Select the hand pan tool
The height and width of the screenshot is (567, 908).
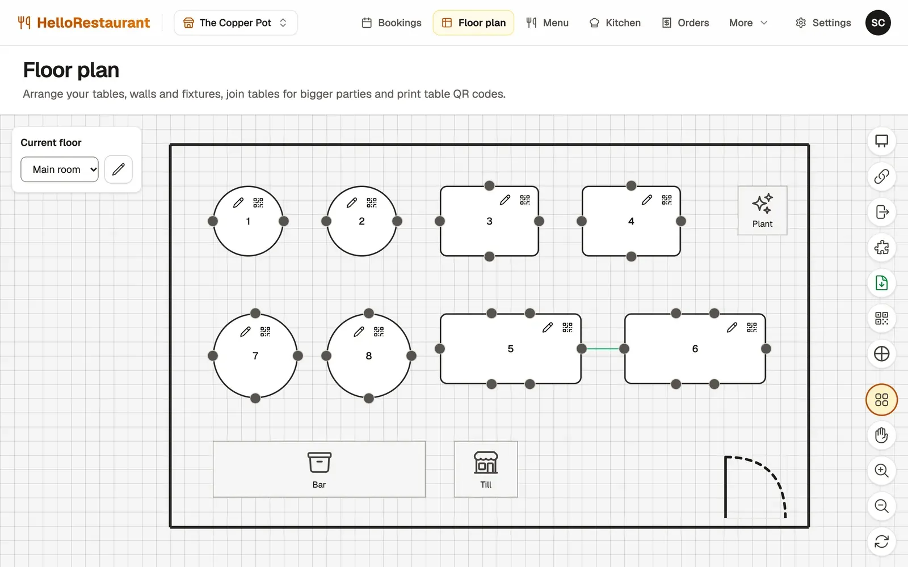[x=881, y=435]
